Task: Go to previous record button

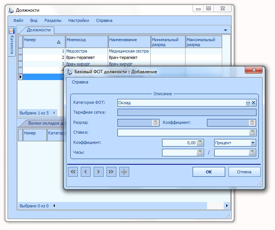Action: [86, 172]
